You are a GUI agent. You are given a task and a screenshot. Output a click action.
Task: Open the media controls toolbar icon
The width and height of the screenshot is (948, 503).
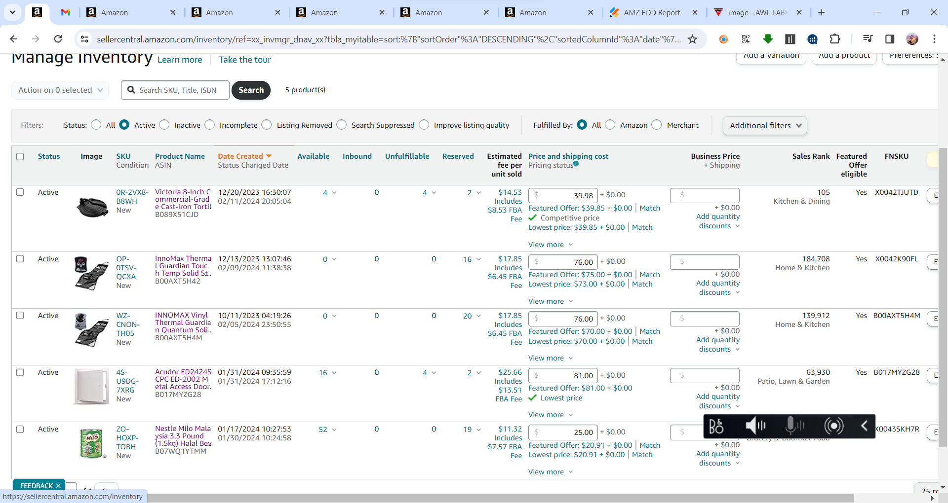click(x=868, y=39)
